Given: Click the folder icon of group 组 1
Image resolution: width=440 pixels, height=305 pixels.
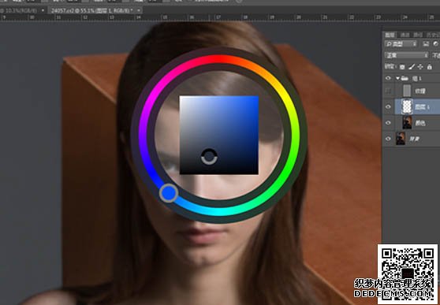Looking at the screenshot, I should tap(405, 78).
